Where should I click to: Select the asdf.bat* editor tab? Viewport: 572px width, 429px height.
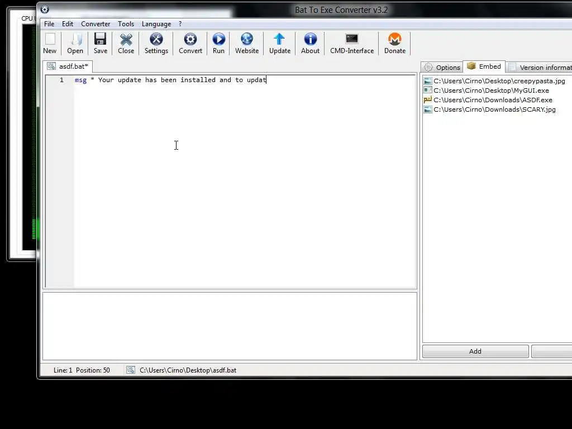click(x=68, y=66)
